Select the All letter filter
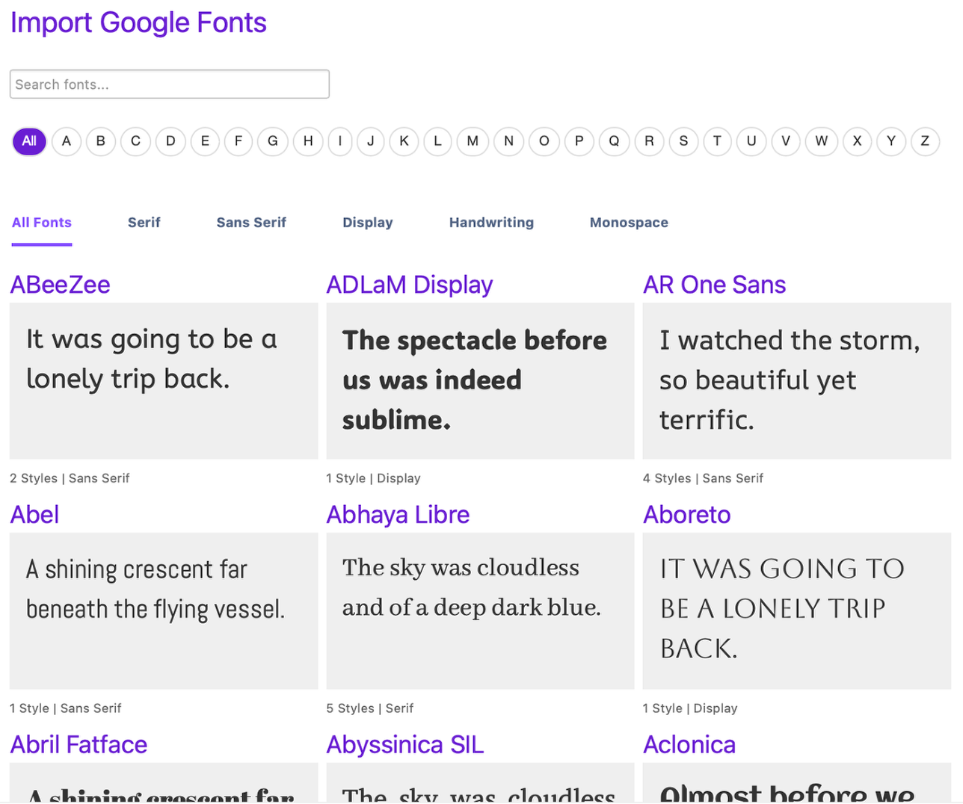Viewport: 963px width, 804px height. 29,141
